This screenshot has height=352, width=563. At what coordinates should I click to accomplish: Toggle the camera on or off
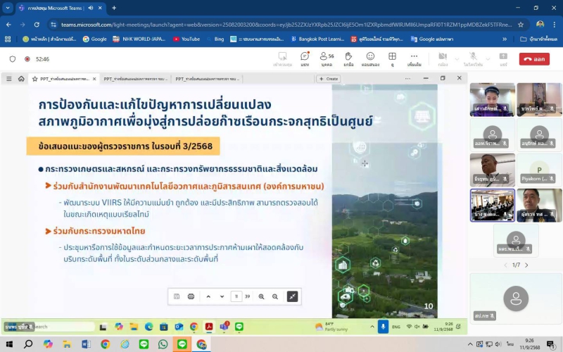point(443,59)
